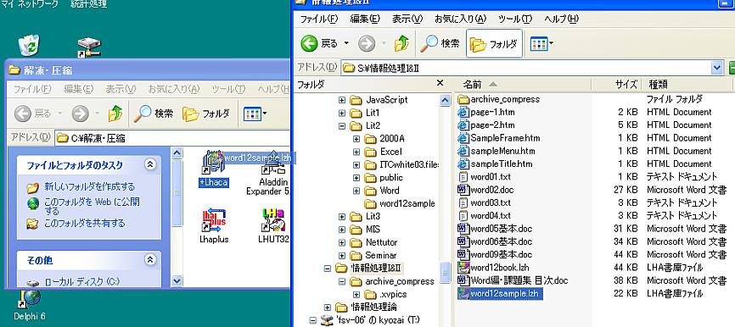Collapse the ファイルとフォルダのタスク panel
This screenshot has width=735, height=327.
pyautogui.click(x=150, y=164)
